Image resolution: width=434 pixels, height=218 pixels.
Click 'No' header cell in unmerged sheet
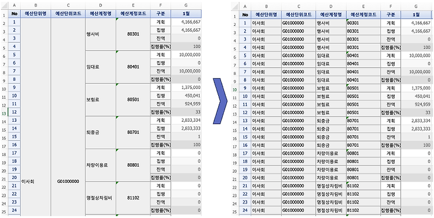click(x=245, y=14)
